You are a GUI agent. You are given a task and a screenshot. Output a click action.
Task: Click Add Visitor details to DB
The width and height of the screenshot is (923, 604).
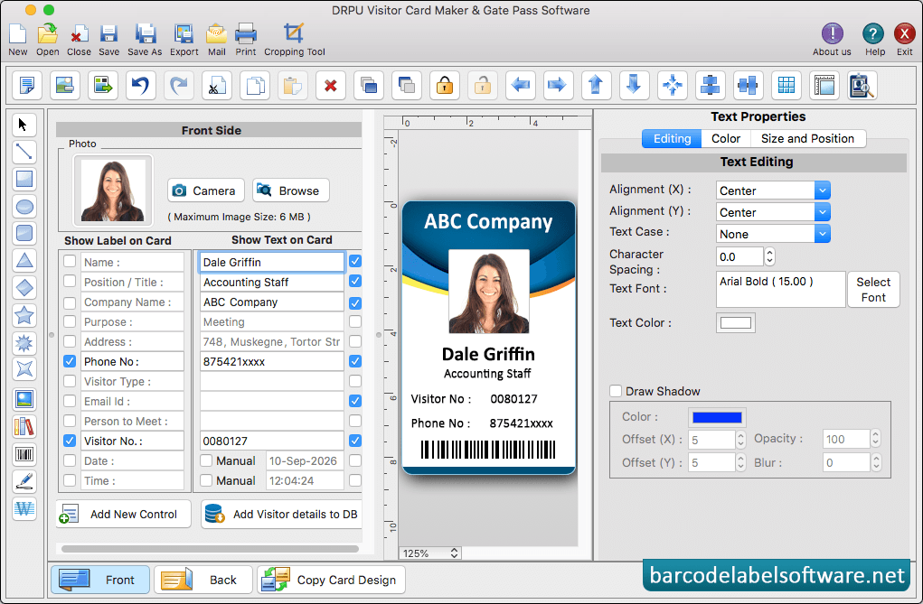point(282,514)
